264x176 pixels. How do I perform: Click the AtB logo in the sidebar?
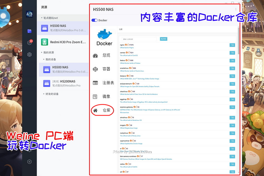pyautogui.click(x=29, y=14)
